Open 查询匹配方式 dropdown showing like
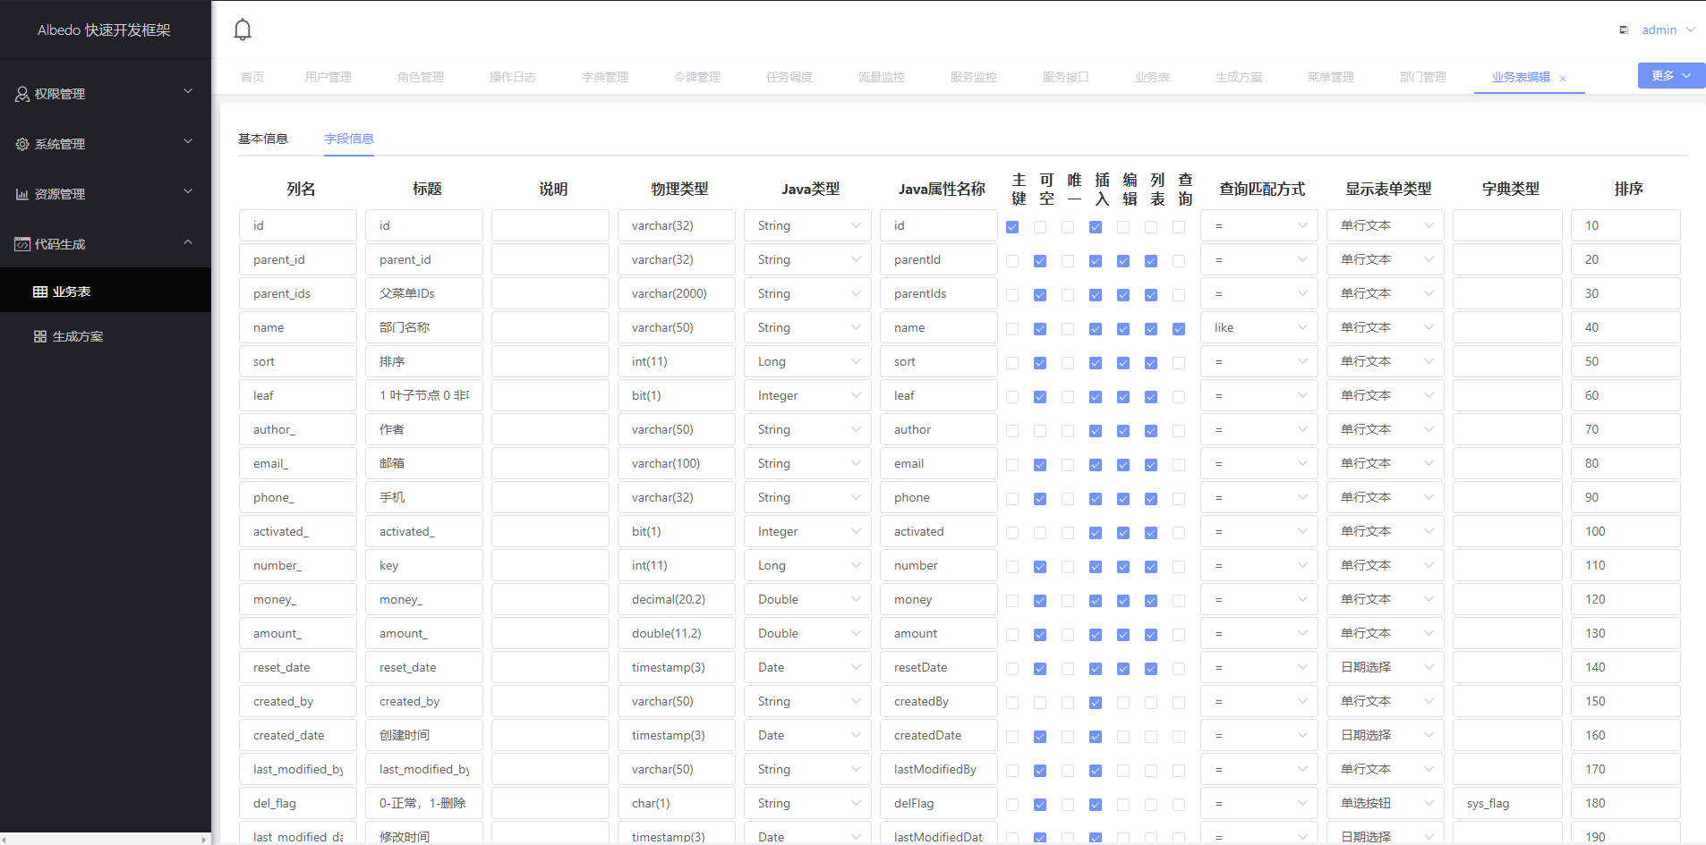This screenshot has width=1706, height=845. tap(1258, 327)
